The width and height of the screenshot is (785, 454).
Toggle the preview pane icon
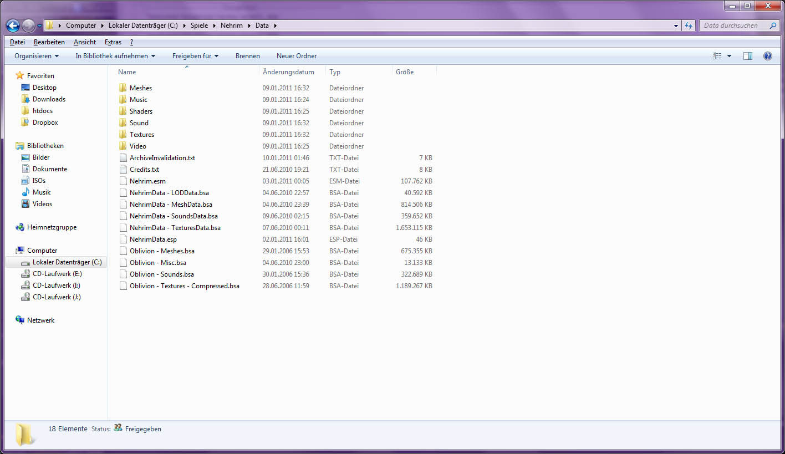pyautogui.click(x=747, y=56)
